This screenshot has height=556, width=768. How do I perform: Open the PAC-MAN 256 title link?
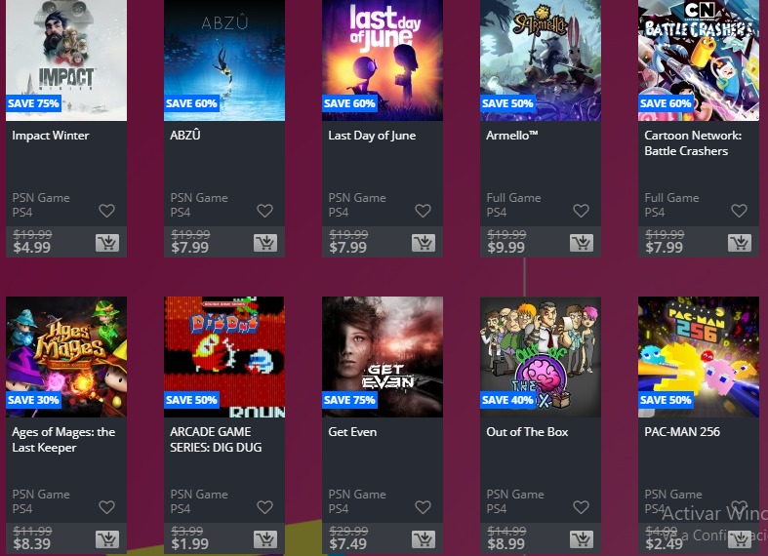(x=682, y=432)
